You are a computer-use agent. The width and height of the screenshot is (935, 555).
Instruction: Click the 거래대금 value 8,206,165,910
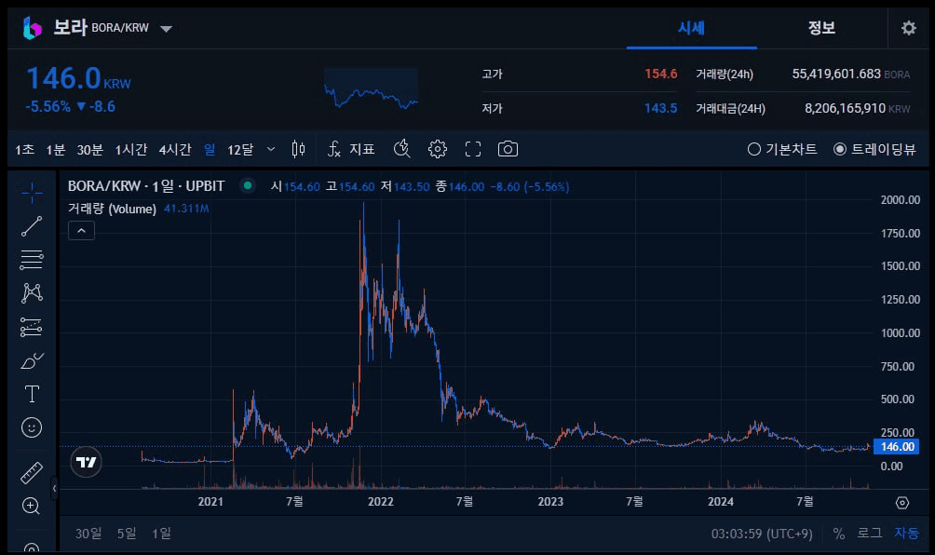coord(845,109)
